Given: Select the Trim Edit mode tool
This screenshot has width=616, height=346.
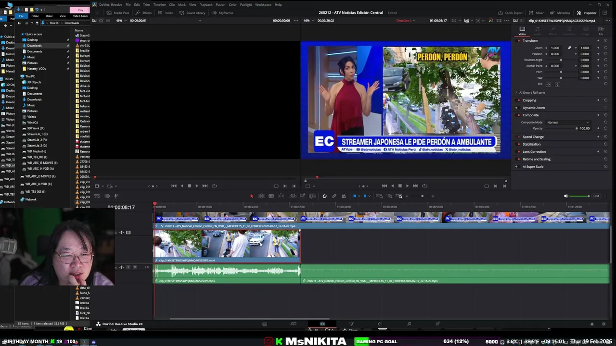Looking at the screenshot, I should point(261,196).
